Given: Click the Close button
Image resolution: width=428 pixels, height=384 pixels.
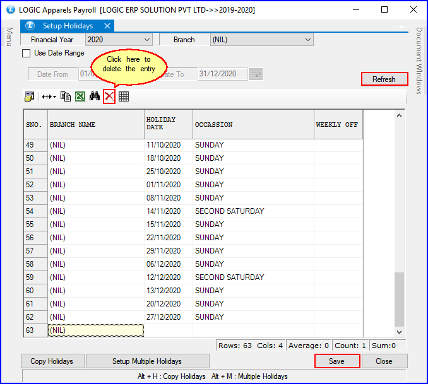Looking at the screenshot, I should (x=384, y=361).
